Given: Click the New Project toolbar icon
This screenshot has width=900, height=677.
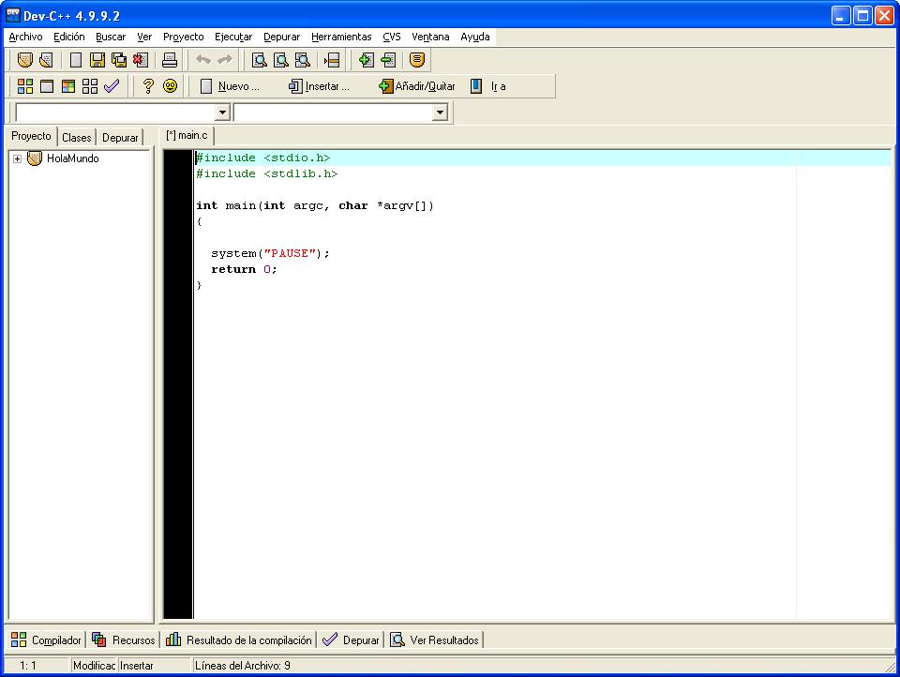Looking at the screenshot, I should (24, 60).
